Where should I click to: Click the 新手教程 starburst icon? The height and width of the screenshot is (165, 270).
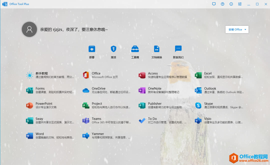29,75
